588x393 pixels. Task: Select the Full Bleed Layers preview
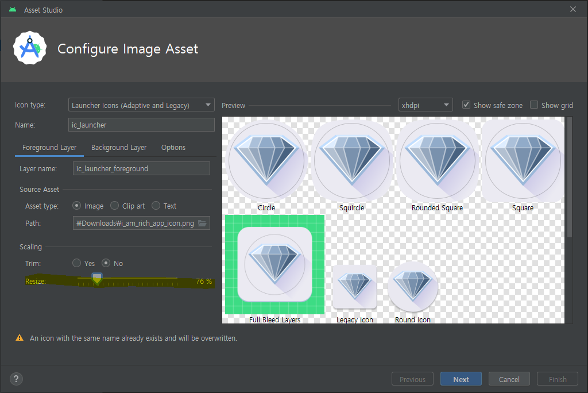click(x=274, y=264)
